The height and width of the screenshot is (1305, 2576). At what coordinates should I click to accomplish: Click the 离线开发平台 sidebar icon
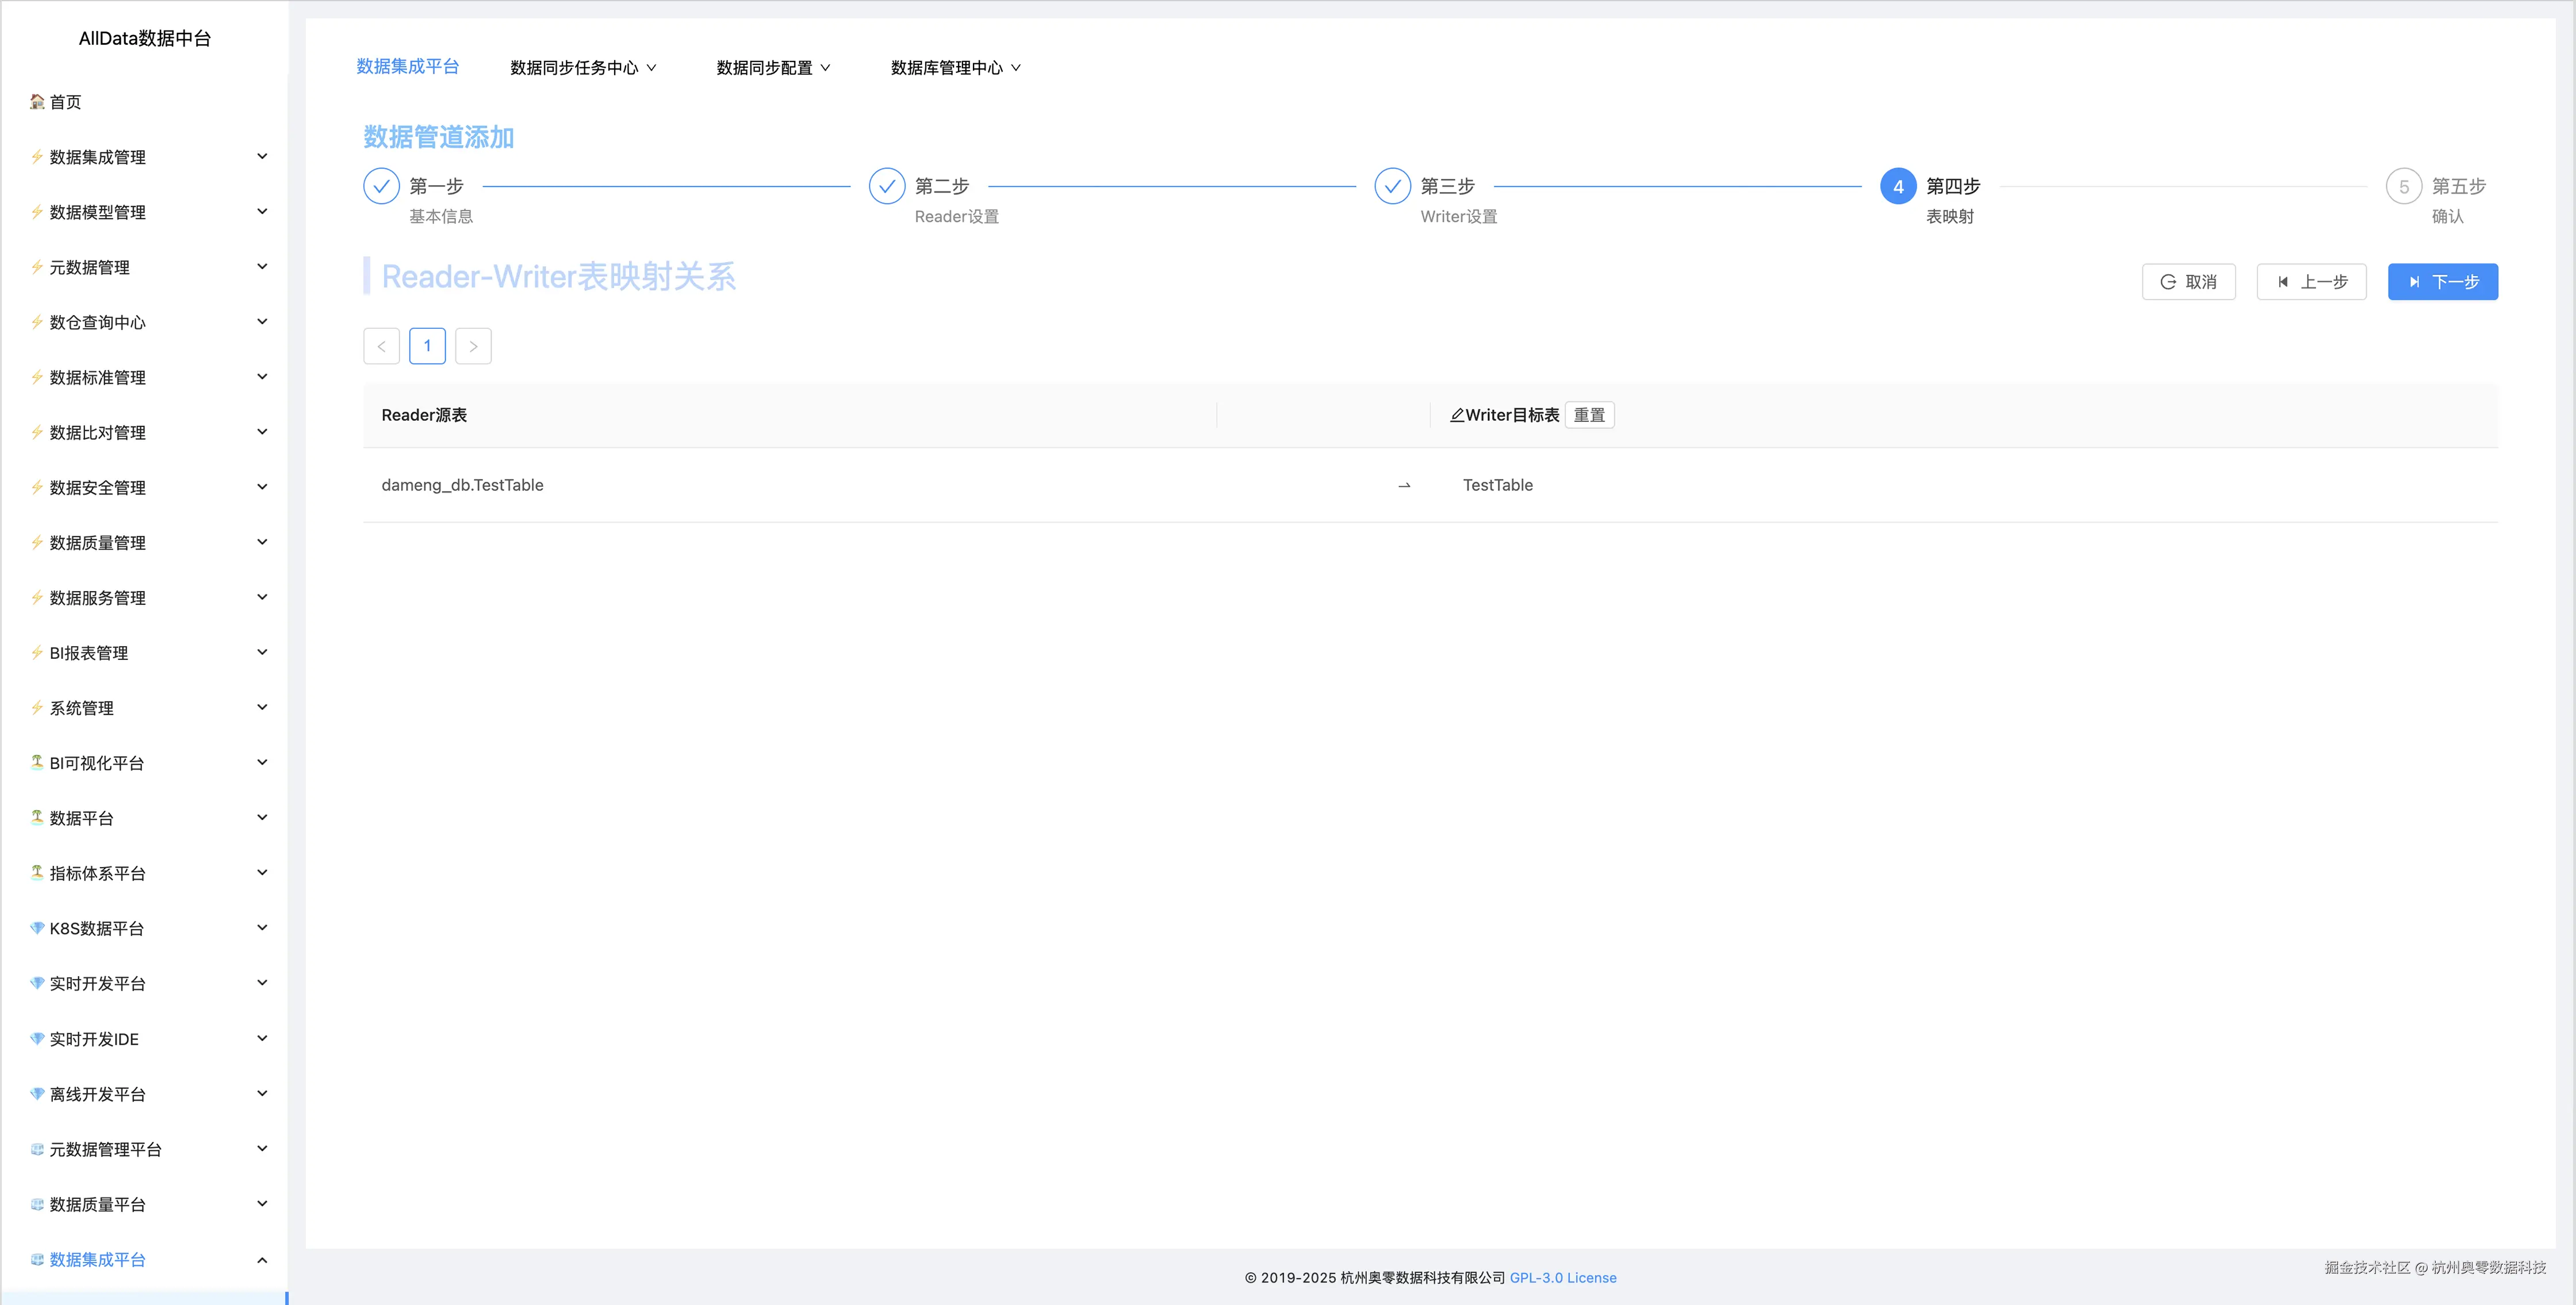click(36, 1093)
